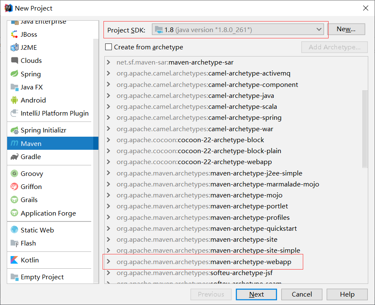Click the Next button
The image size is (375, 305).
point(256,294)
